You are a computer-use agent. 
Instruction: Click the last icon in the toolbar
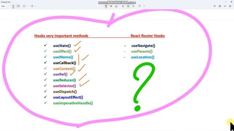230,6
